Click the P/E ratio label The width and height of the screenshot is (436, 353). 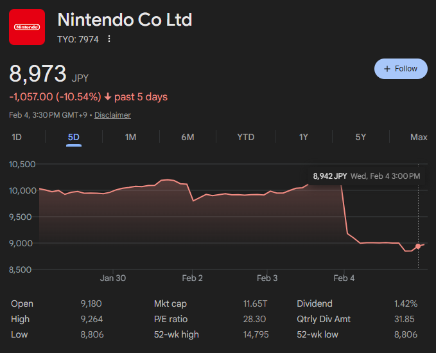[171, 319]
